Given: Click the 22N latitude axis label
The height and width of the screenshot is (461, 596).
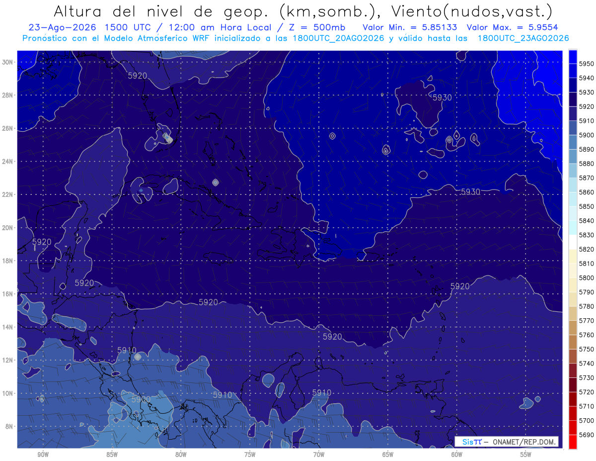Looking at the screenshot, I should (7, 194).
